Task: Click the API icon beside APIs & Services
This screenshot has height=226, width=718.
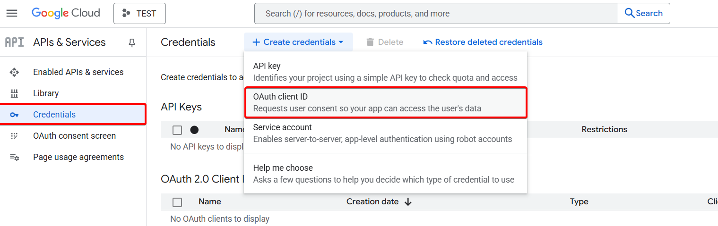Action: 14,42
